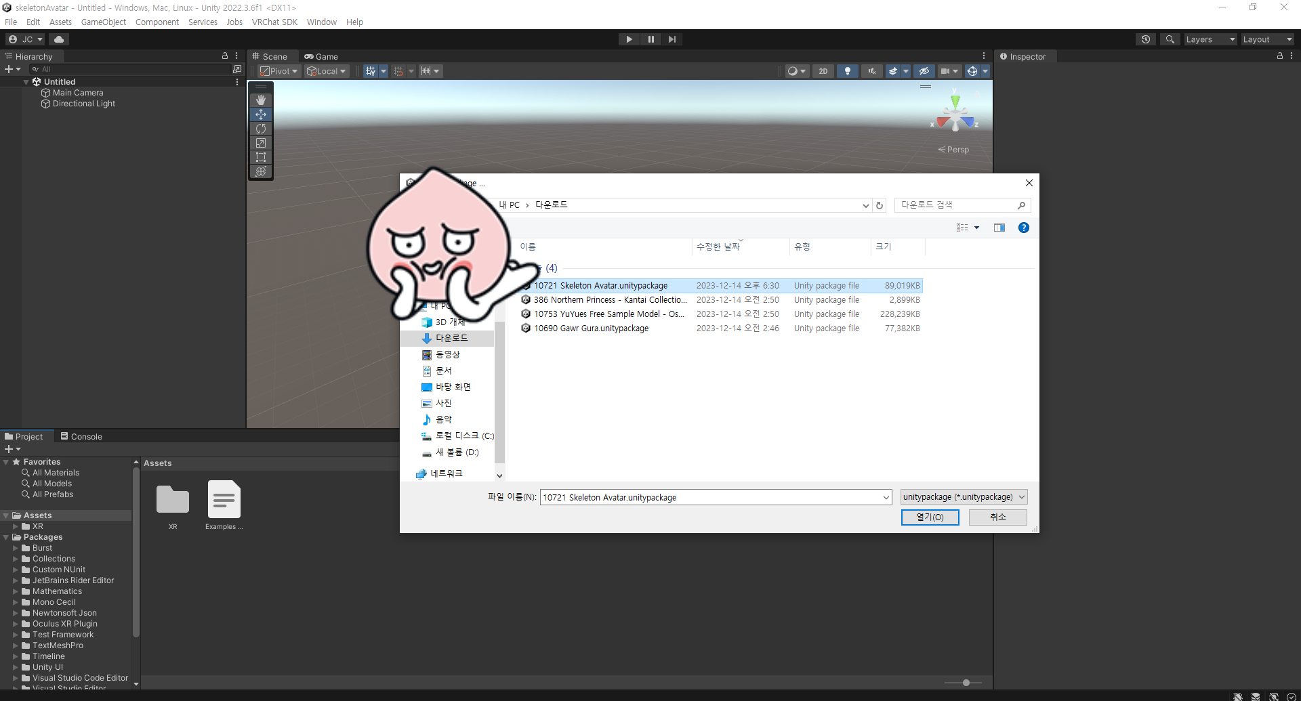Open Undo History icon
1301x701 pixels.
point(1146,39)
